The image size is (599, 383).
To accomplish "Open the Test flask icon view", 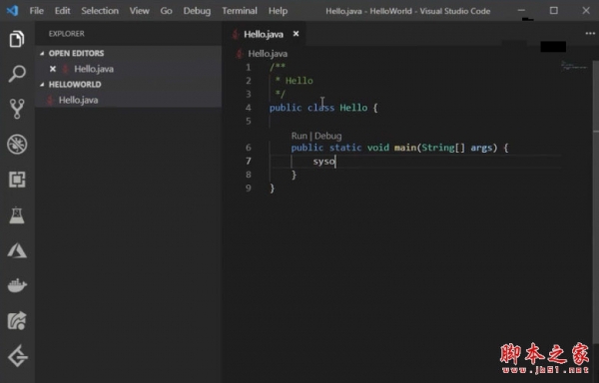I will pos(17,215).
